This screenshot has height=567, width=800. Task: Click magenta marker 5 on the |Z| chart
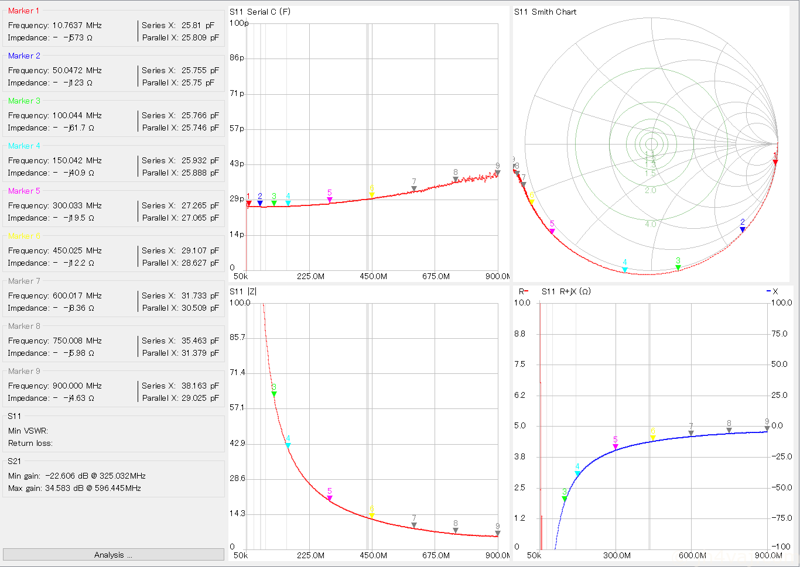[330, 498]
